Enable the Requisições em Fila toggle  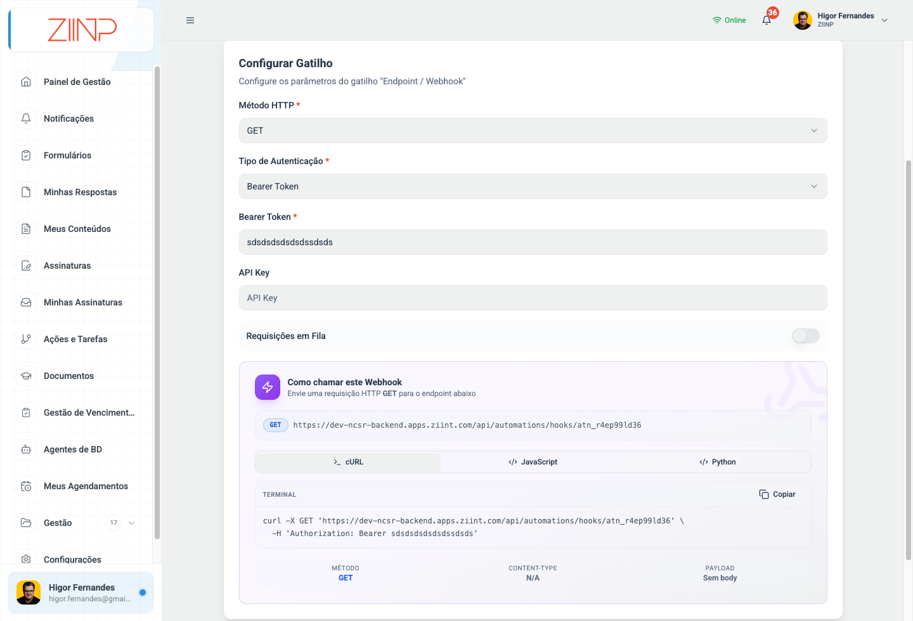[806, 336]
